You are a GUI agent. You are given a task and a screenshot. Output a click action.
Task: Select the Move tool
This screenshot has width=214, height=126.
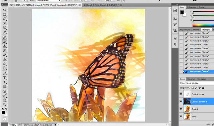(x=4, y=10)
